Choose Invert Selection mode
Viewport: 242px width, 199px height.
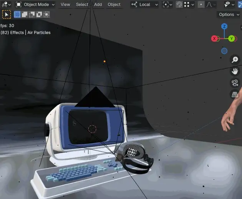click(39, 15)
